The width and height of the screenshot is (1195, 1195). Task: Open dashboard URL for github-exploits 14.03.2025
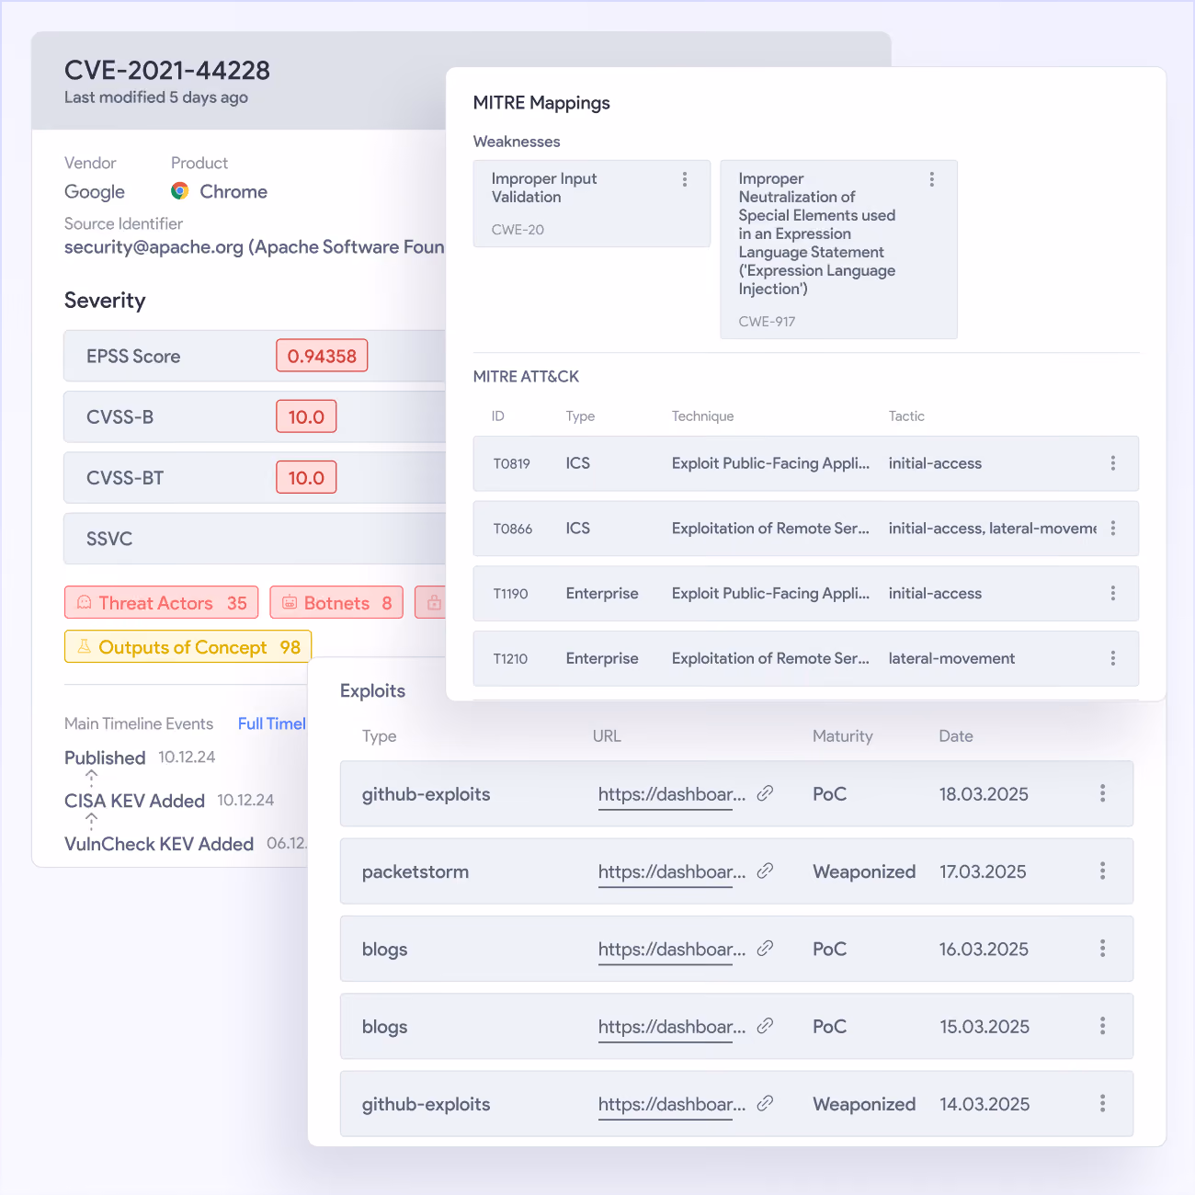(x=672, y=1104)
